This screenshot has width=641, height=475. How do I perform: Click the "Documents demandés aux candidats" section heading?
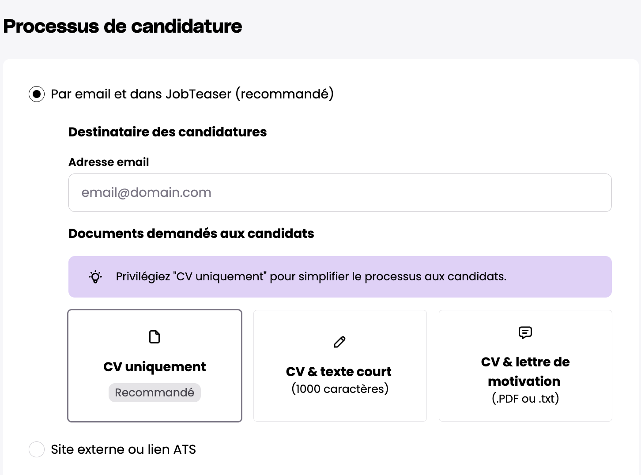tap(191, 234)
